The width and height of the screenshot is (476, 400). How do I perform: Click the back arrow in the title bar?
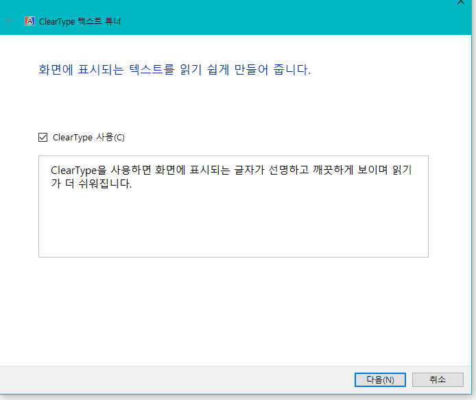(10, 21)
